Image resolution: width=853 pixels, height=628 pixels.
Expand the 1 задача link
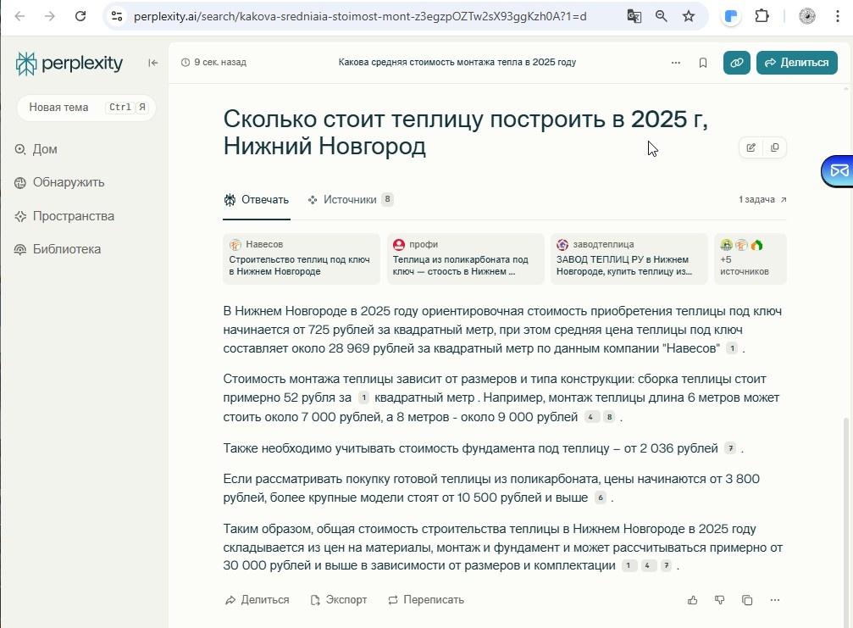point(762,200)
